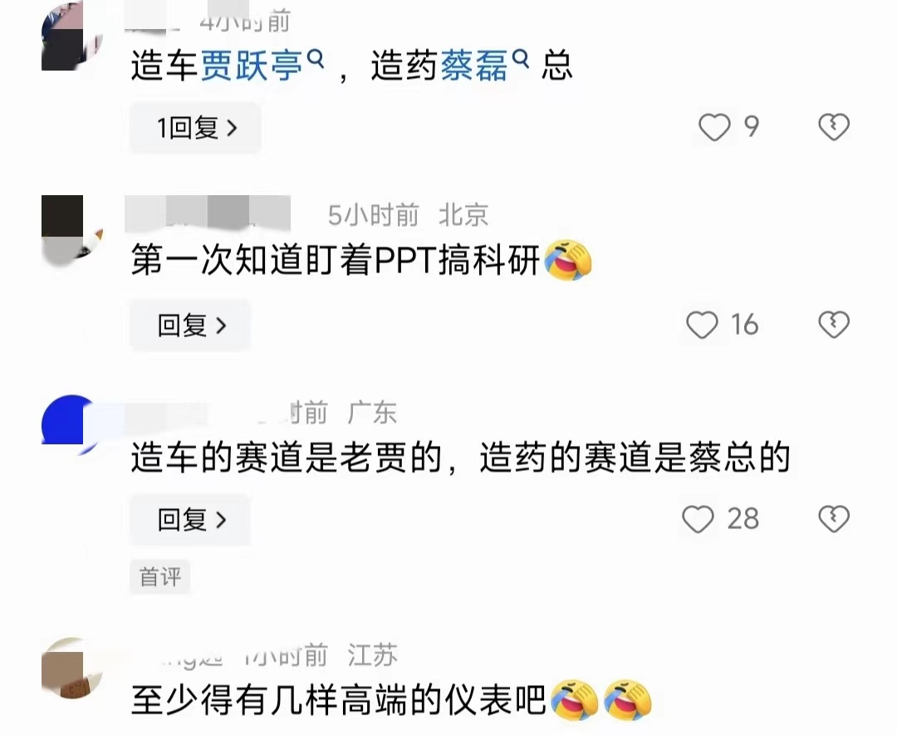
Task: Open the blurred username from Beijing
Action: coord(208,214)
